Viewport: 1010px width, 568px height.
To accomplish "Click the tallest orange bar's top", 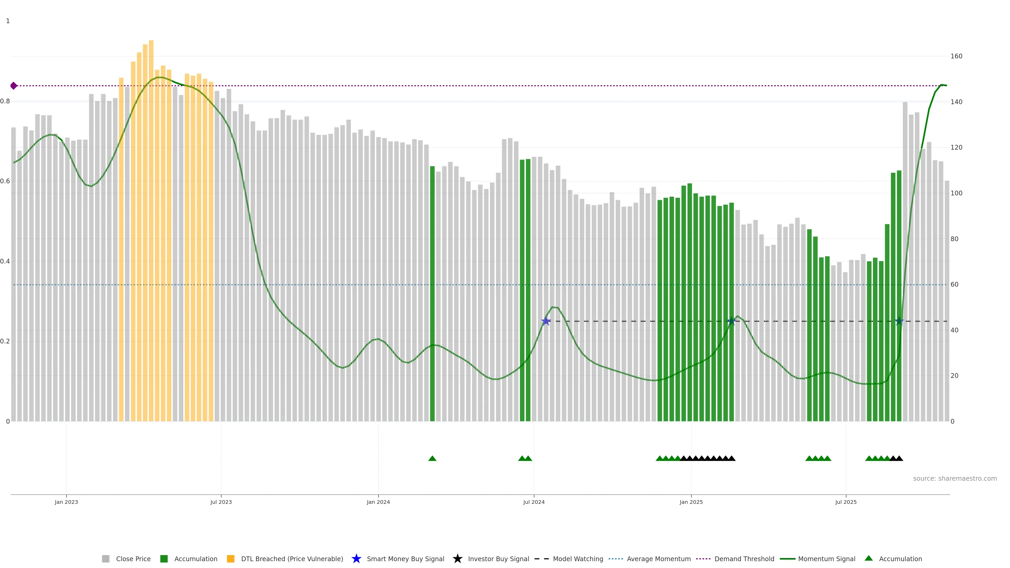I will [x=151, y=41].
